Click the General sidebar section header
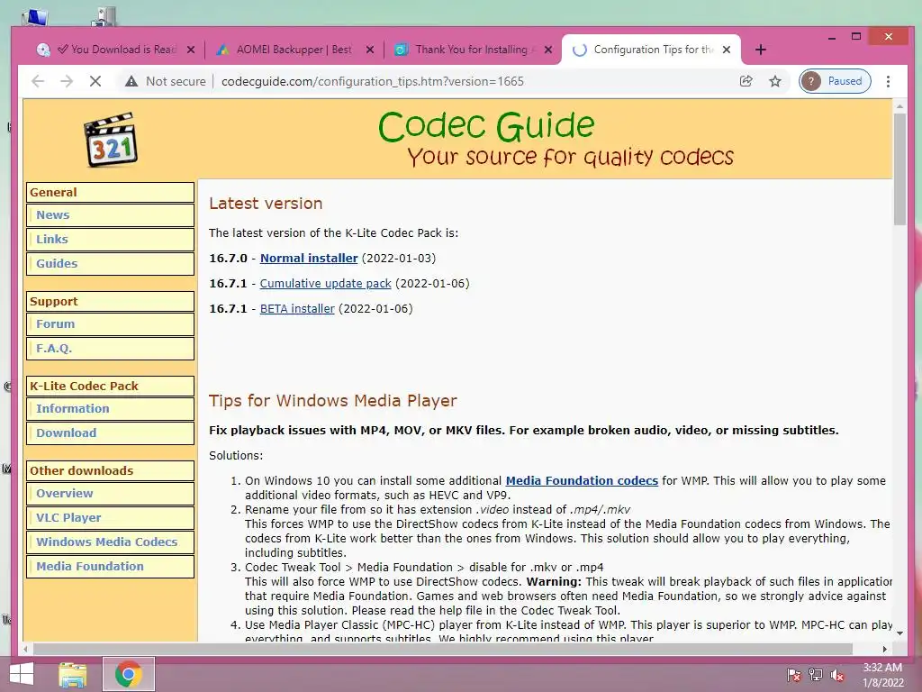This screenshot has width=922, height=692. 111,193
